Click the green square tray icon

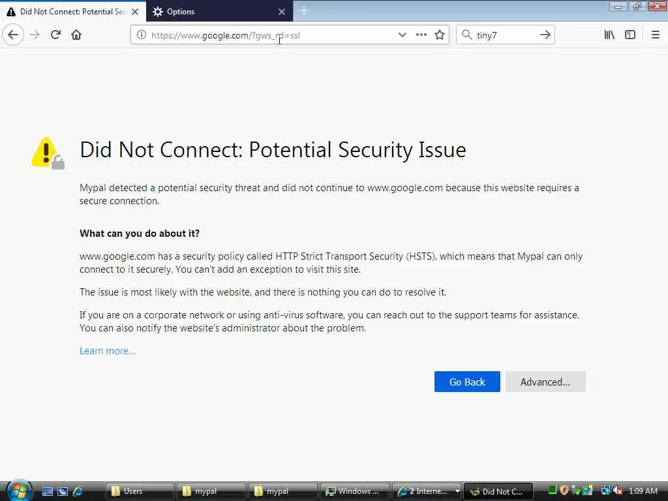(x=553, y=491)
